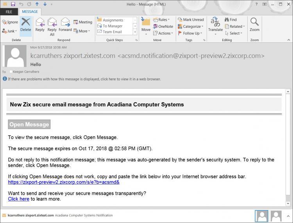Click the envelope icon in the people pane

[x=4, y=215]
